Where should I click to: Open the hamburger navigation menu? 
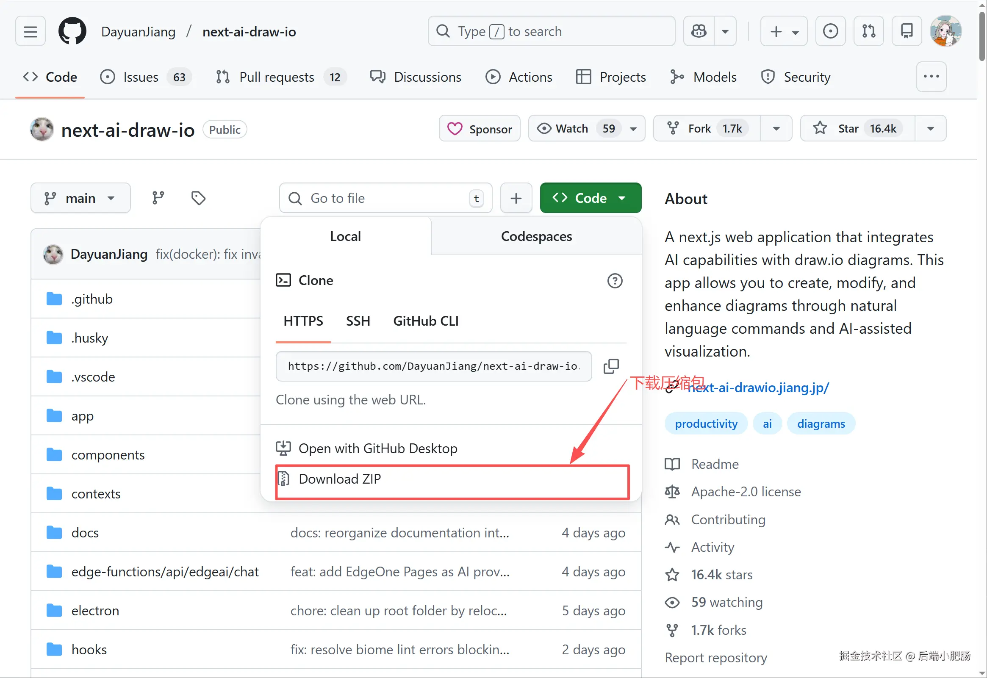[x=30, y=31]
